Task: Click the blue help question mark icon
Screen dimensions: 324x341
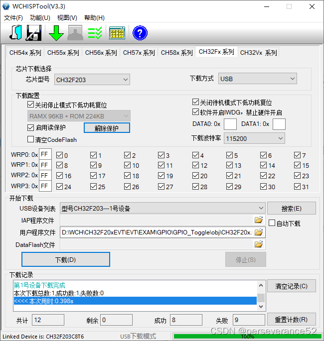Action: [140, 33]
